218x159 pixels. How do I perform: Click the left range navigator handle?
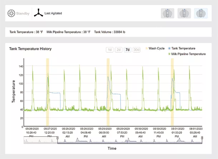point(58,138)
